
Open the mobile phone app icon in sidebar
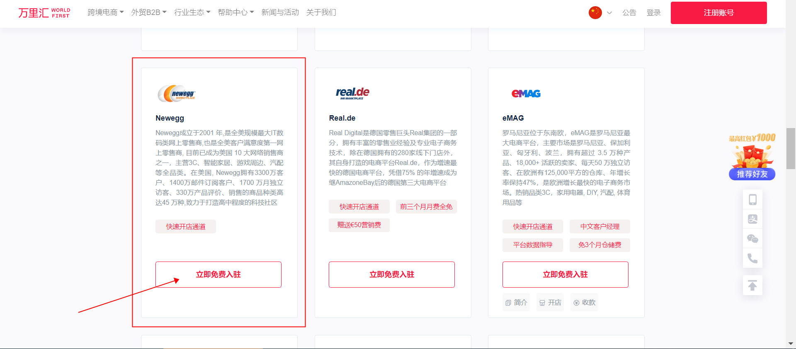(x=752, y=199)
